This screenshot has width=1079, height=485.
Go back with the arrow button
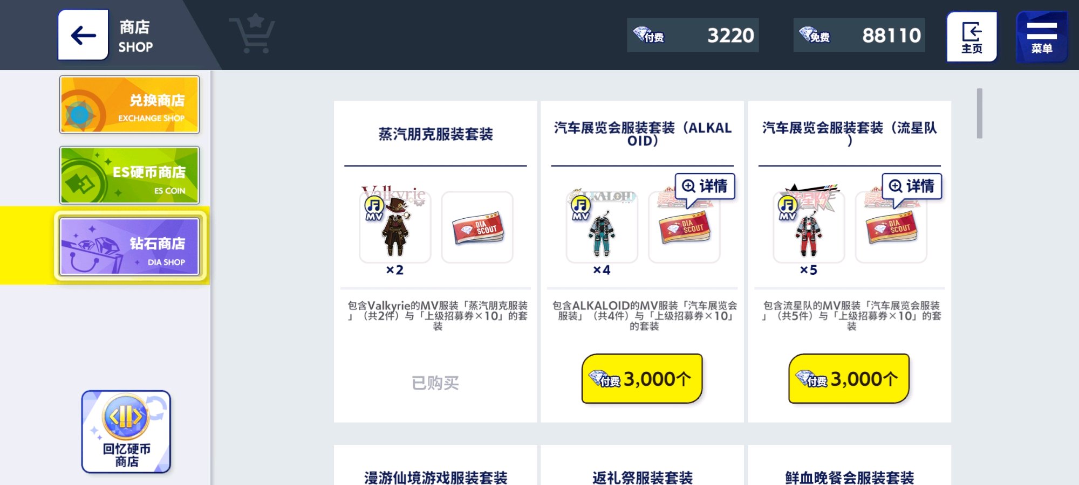point(83,35)
